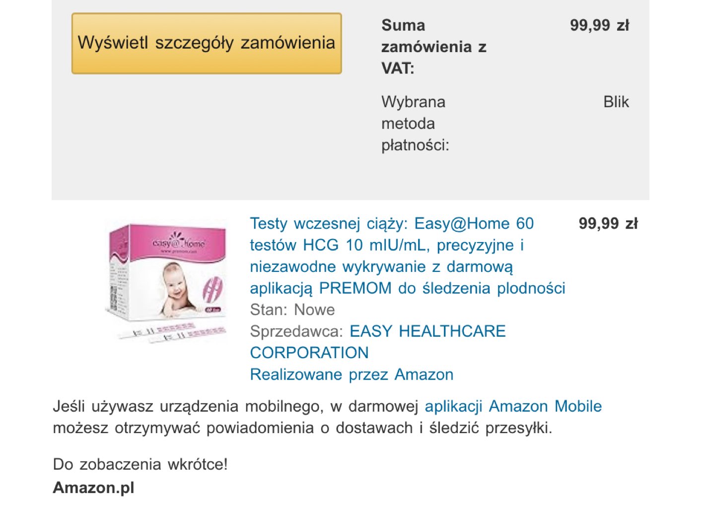Open the aplikacji Amazon Mobile link
Image resolution: width=701 pixels, height=508 pixels.
pyautogui.click(x=513, y=406)
